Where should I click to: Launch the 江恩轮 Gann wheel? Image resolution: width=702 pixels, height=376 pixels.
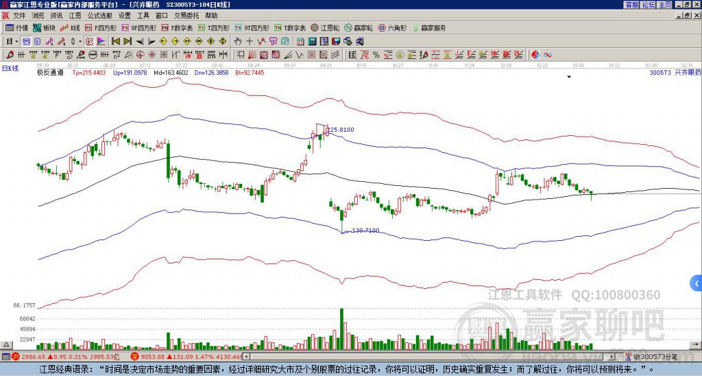click(326, 27)
